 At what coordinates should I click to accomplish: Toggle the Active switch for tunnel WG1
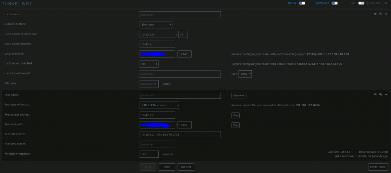[x=302, y=3]
